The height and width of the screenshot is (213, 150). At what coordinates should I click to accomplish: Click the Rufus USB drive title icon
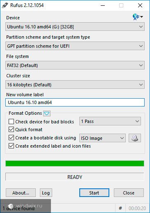(x=5, y=5)
